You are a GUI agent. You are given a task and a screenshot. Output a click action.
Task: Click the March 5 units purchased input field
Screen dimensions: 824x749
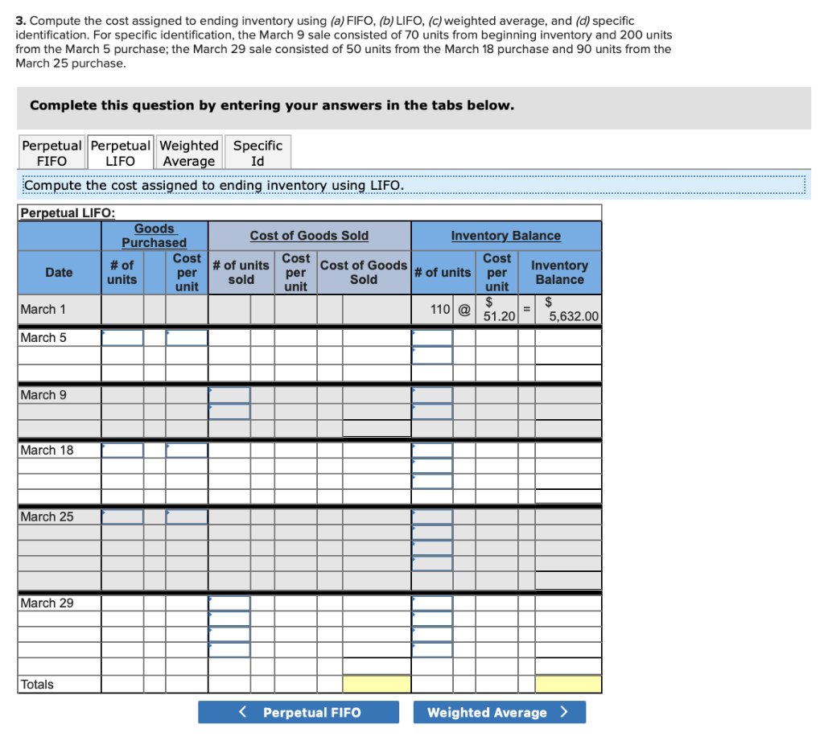(122, 337)
